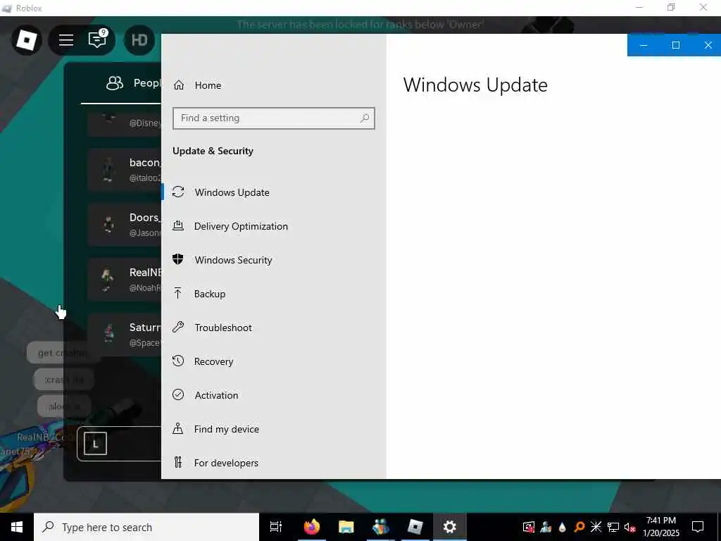
Task: Click the Windows Security shield icon
Action: [178, 259]
